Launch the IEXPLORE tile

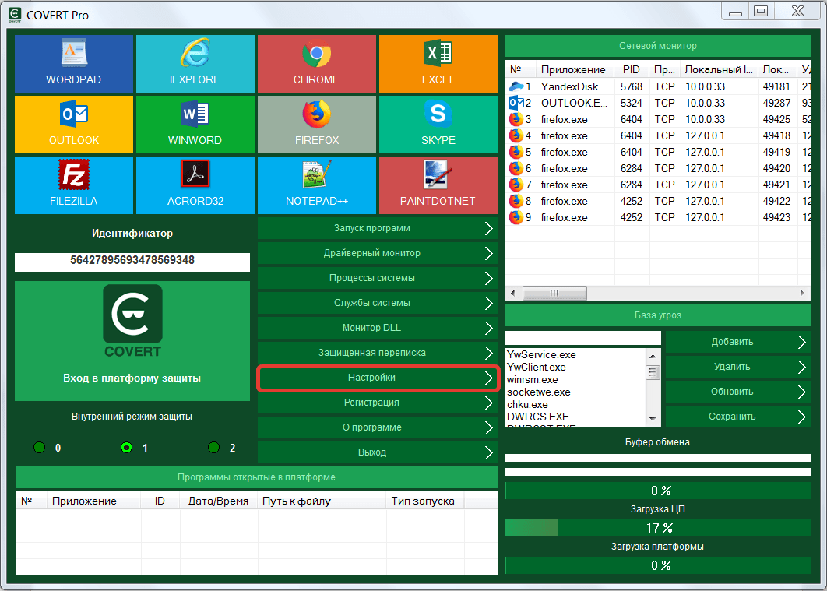[x=195, y=64]
